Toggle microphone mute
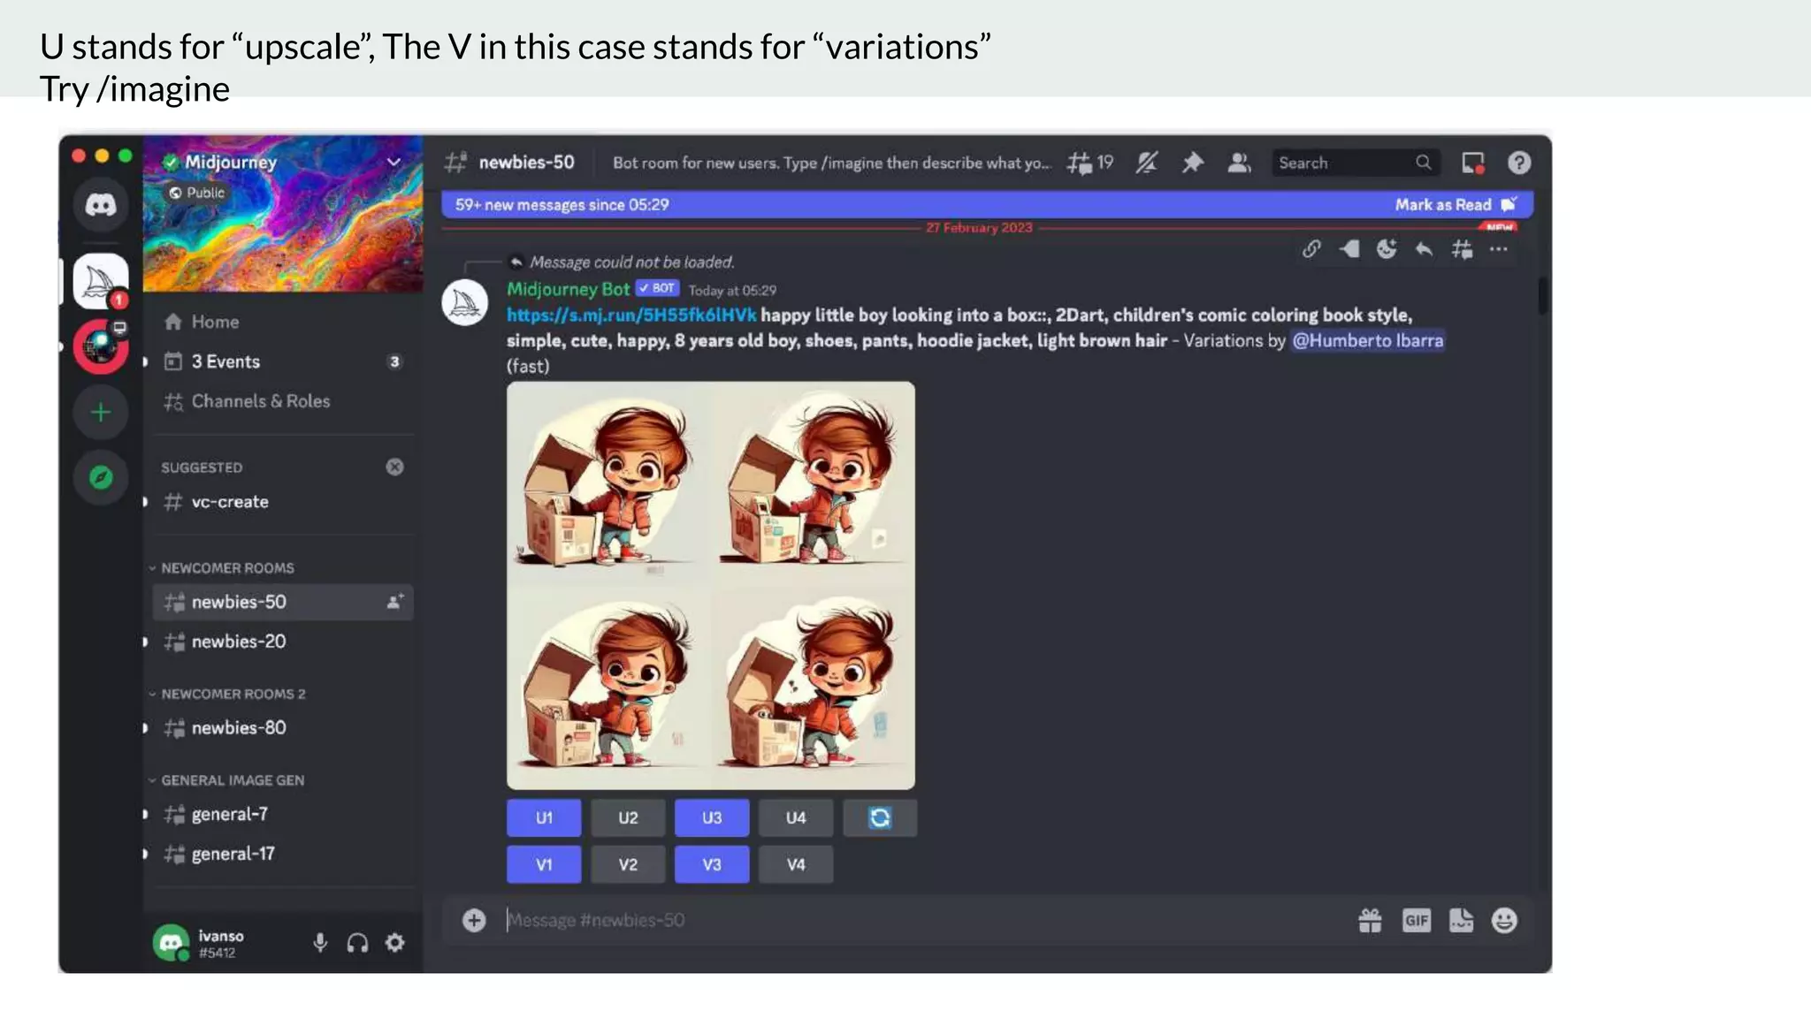 (320, 943)
